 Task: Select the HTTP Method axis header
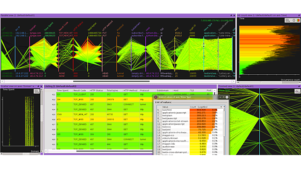(106, 24)
